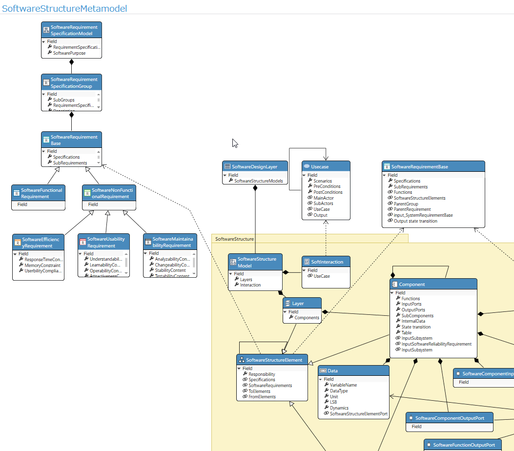514x451 pixels.
Task: Click the SoftwareEfficiencyRequirement orange icon
Action: click(18, 243)
